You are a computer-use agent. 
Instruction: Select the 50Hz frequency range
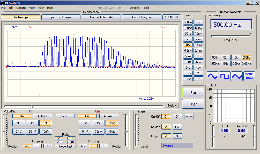(x=215, y=63)
